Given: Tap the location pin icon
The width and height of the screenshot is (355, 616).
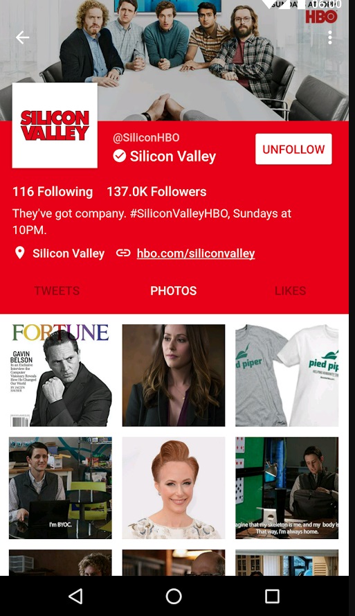Looking at the screenshot, I should coord(19,253).
